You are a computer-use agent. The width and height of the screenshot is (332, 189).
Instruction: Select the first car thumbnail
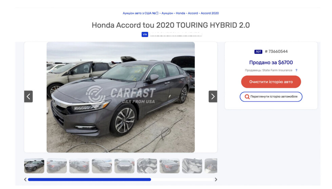tap(34, 166)
